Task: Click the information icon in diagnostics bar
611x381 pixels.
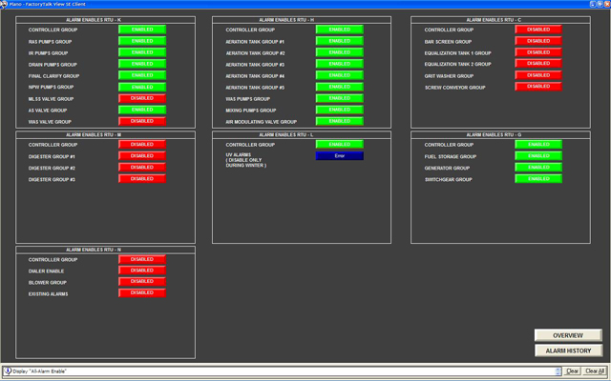Action: (x=7, y=371)
